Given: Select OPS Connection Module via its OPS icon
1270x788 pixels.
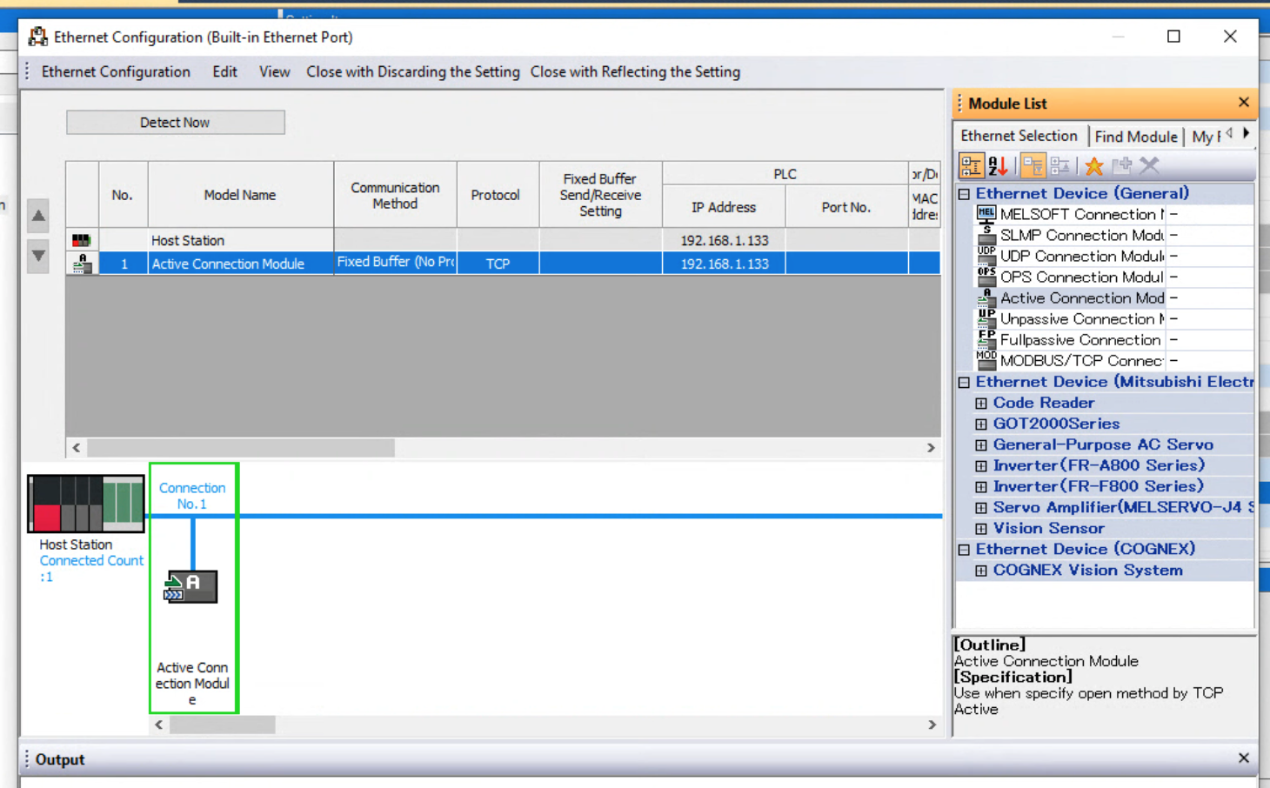Looking at the screenshot, I should click(986, 277).
